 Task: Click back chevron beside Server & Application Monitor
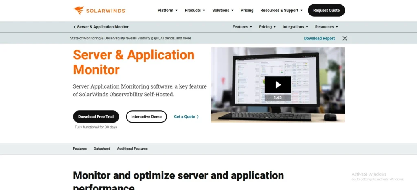[75, 27]
